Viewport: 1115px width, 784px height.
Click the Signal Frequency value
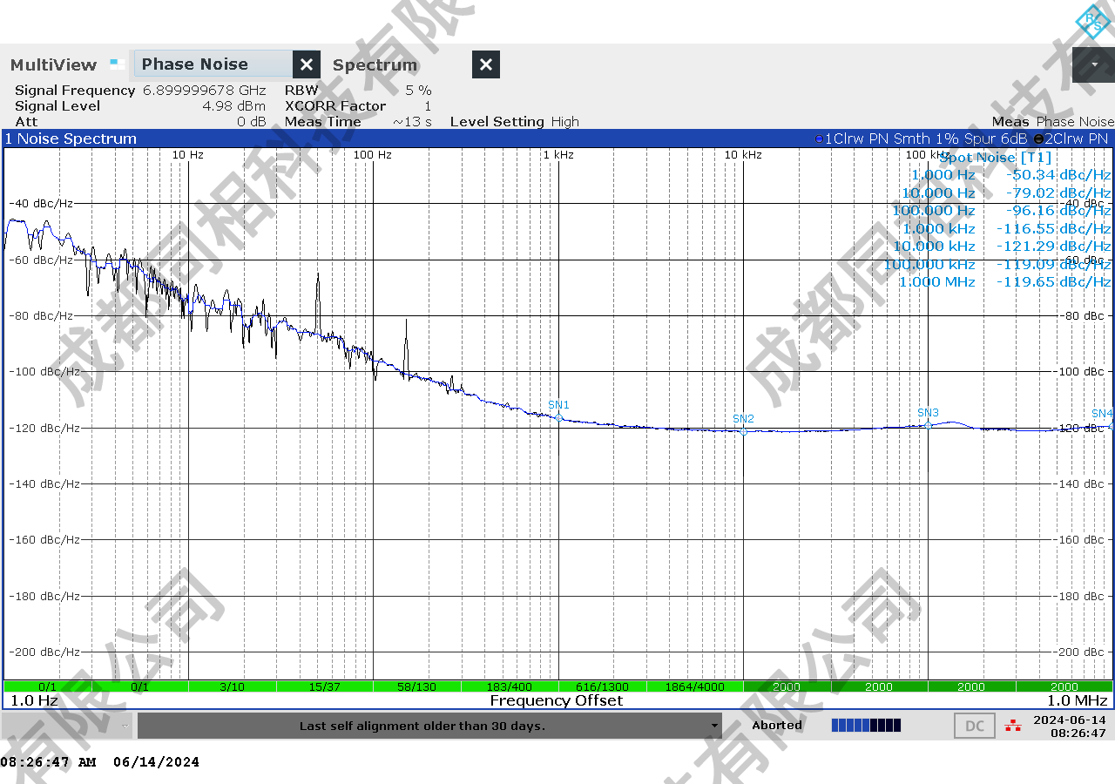coord(204,91)
